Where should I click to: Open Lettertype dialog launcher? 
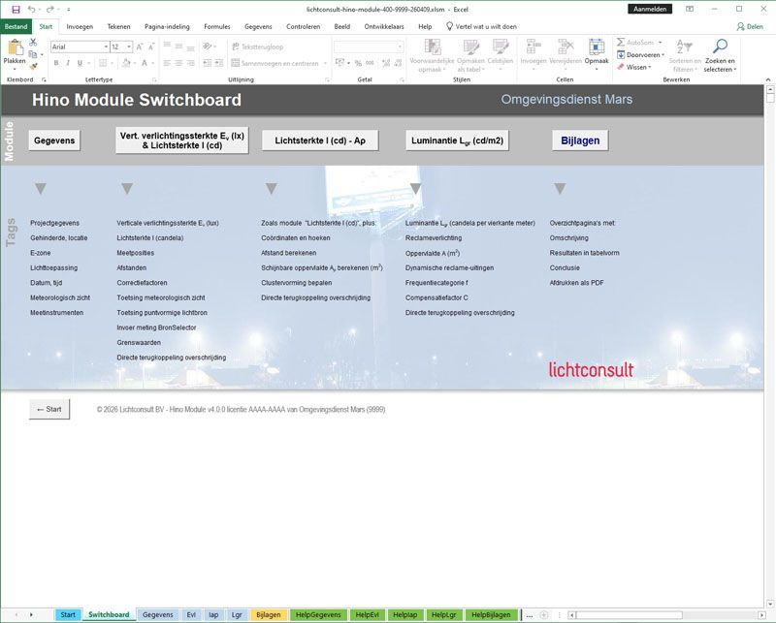click(x=154, y=79)
